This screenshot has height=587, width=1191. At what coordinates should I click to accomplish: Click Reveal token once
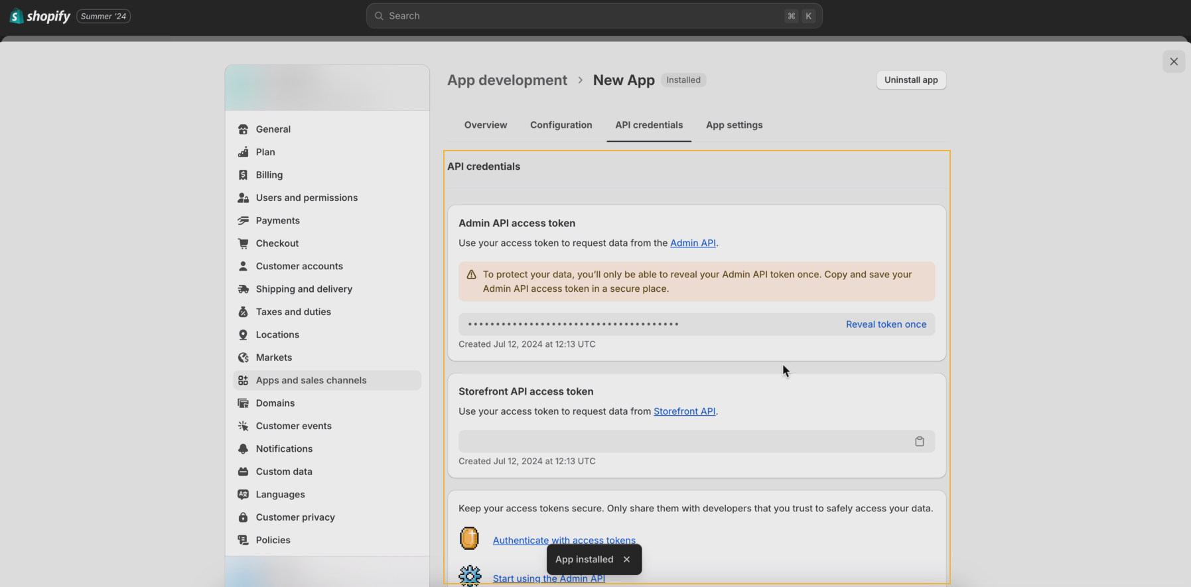[x=886, y=324]
